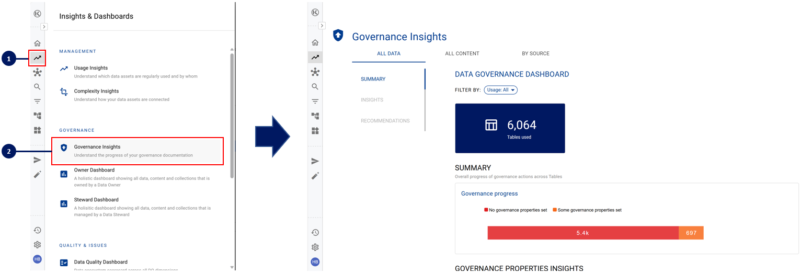Click the Insights icon marked as step 1
801x273 pixels.
coord(37,58)
